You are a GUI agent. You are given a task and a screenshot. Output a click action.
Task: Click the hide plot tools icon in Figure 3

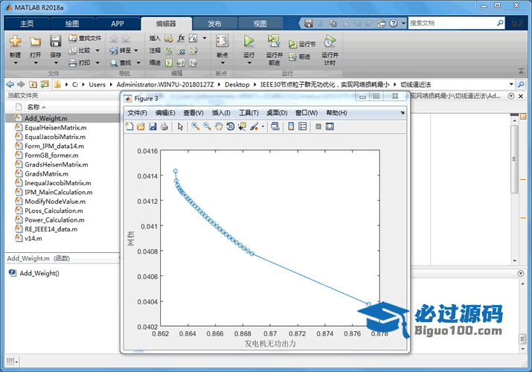pos(318,126)
